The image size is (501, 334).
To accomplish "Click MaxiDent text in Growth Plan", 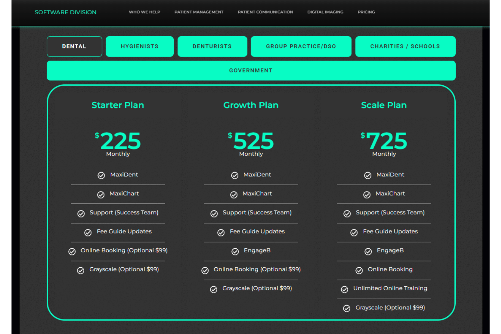I will click(257, 175).
